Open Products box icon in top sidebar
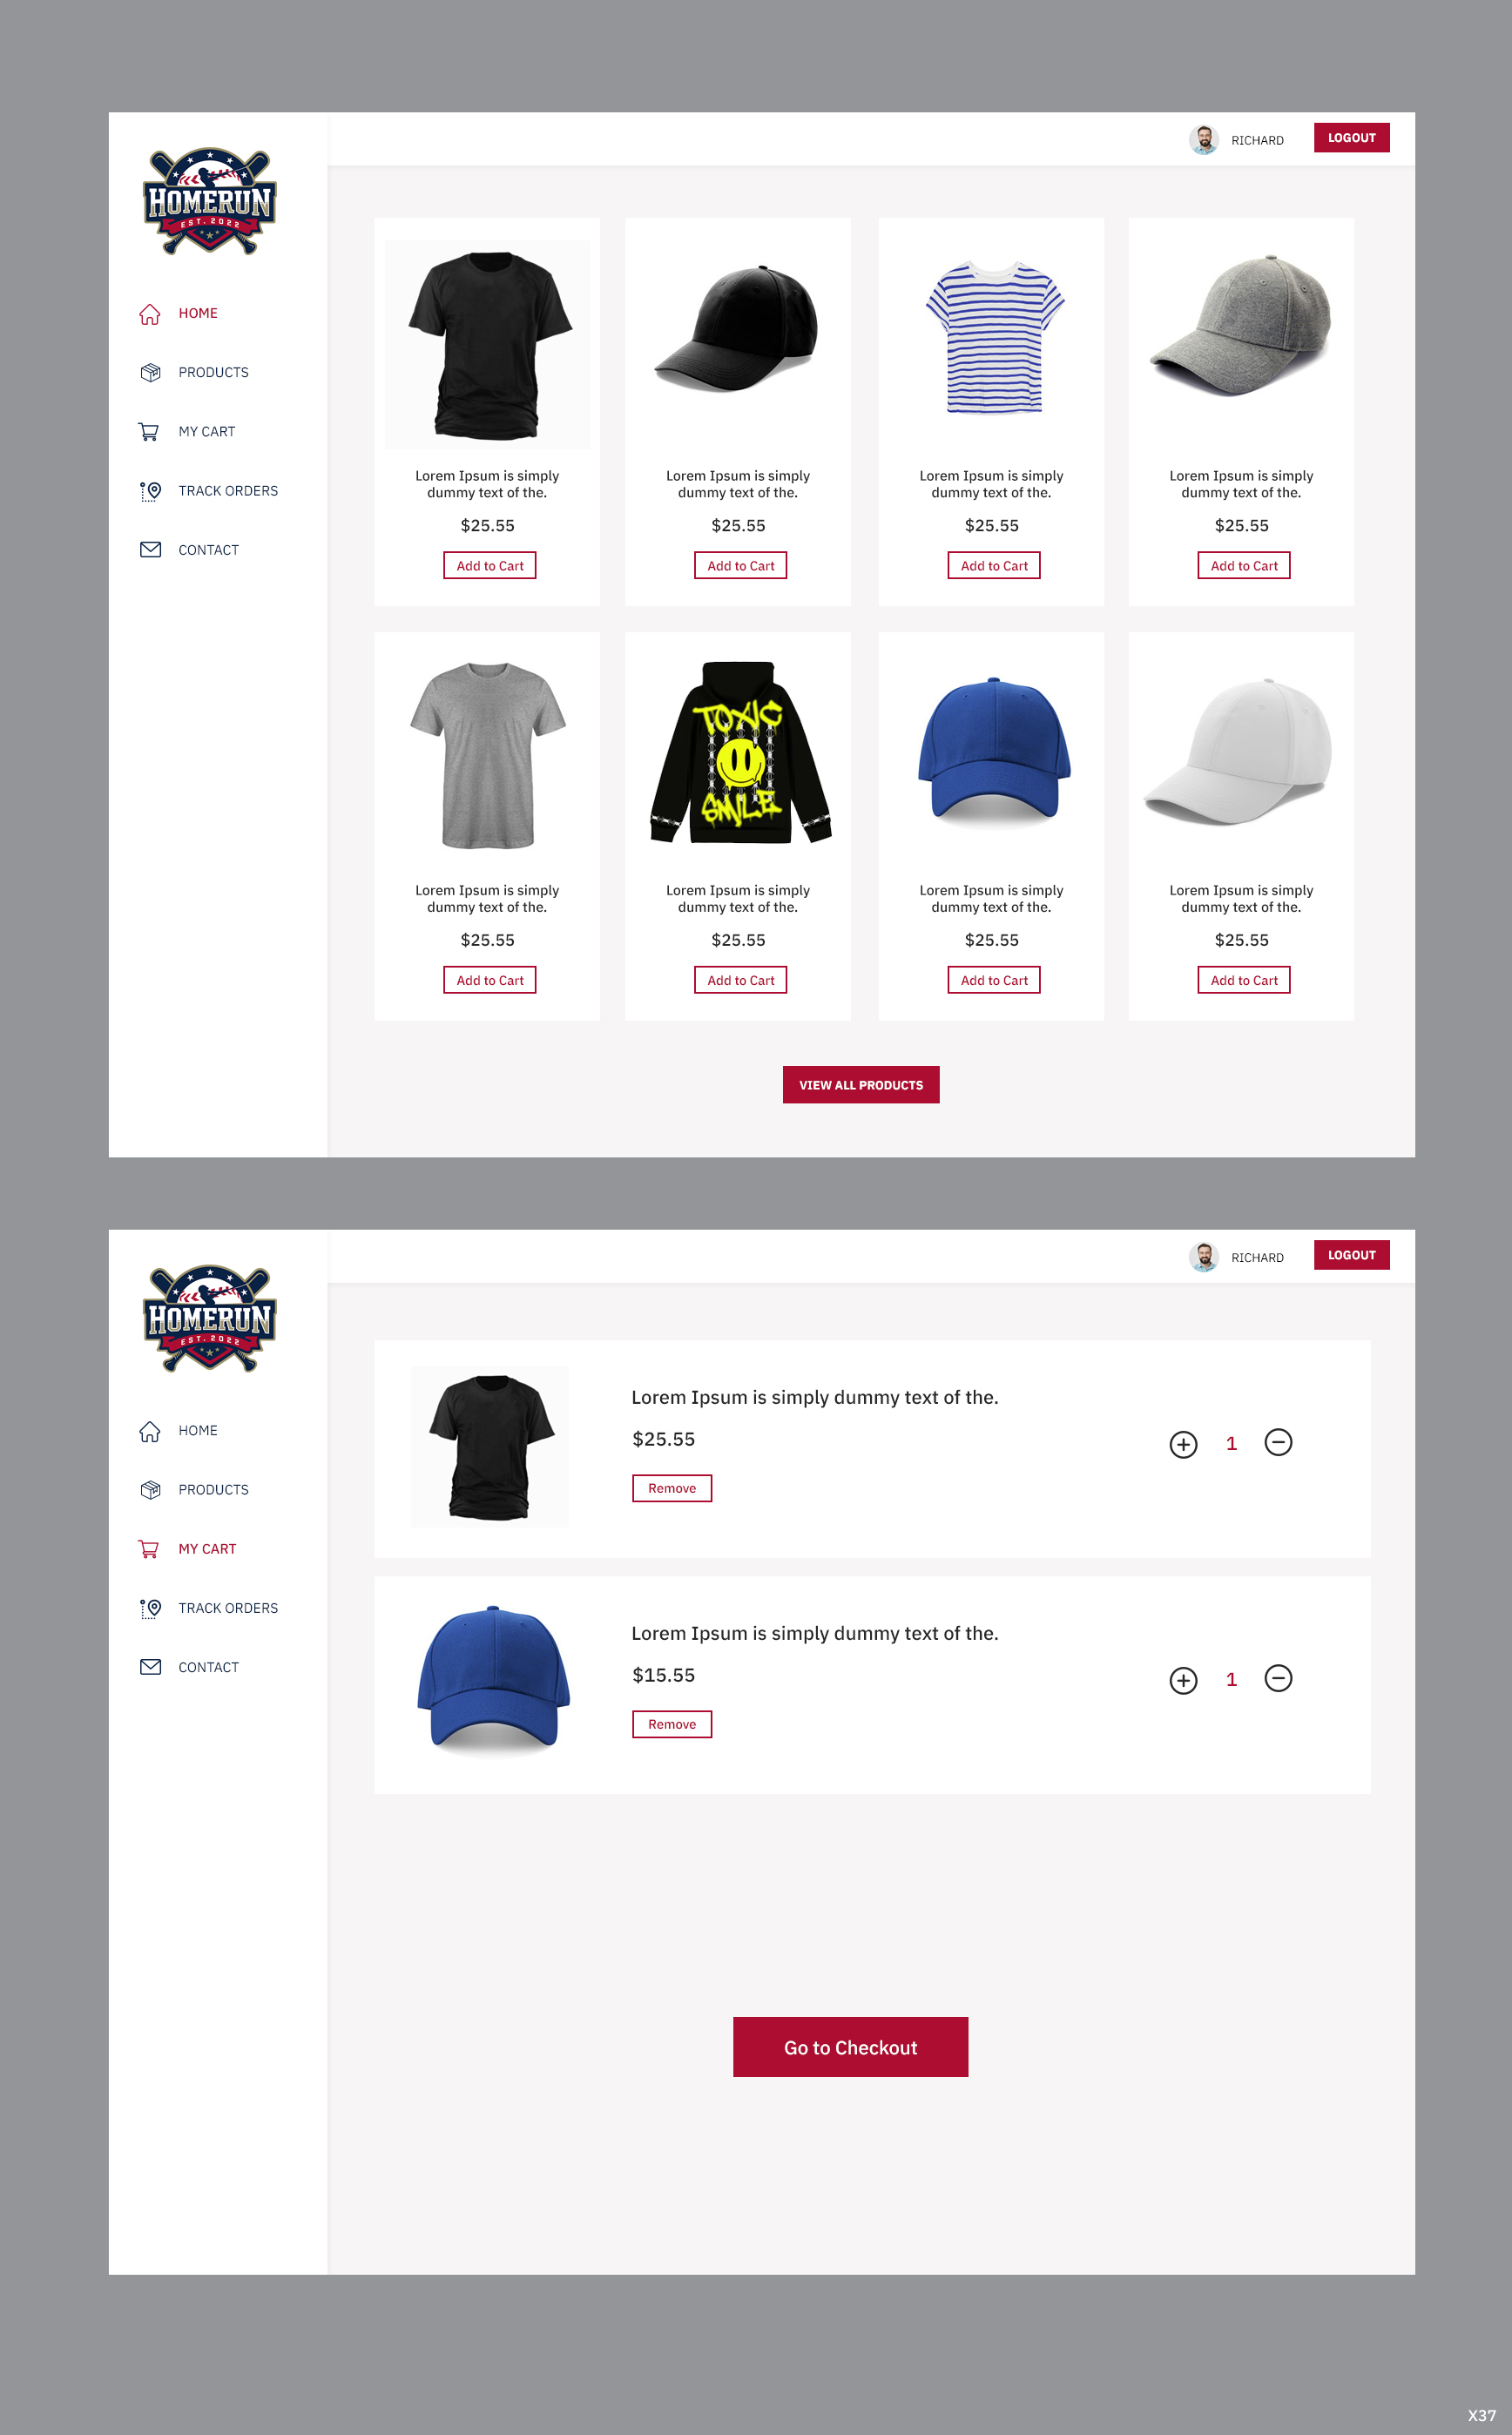This screenshot has width=1512, height=2435. (x=150, y=373)
